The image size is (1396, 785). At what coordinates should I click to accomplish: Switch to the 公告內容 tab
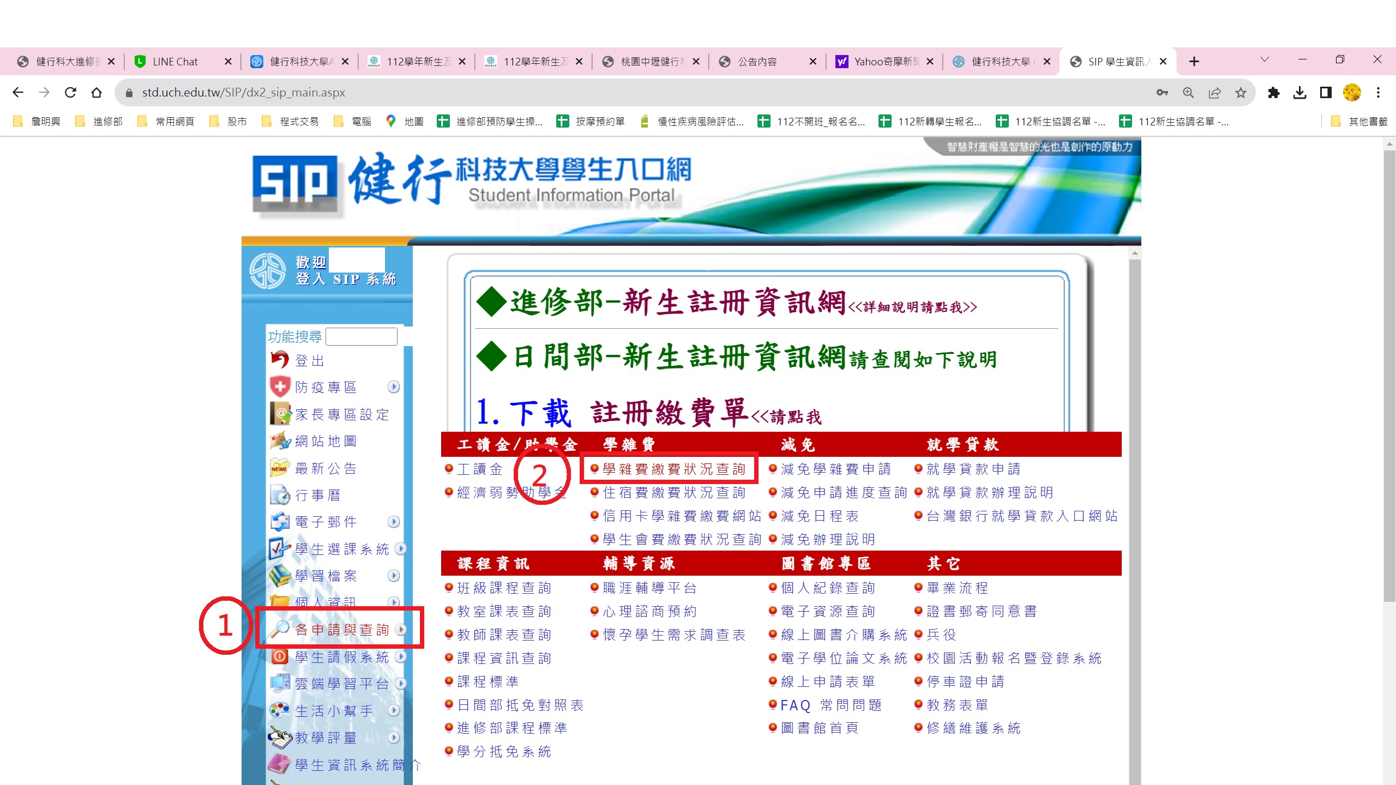(x=767, y=62)
